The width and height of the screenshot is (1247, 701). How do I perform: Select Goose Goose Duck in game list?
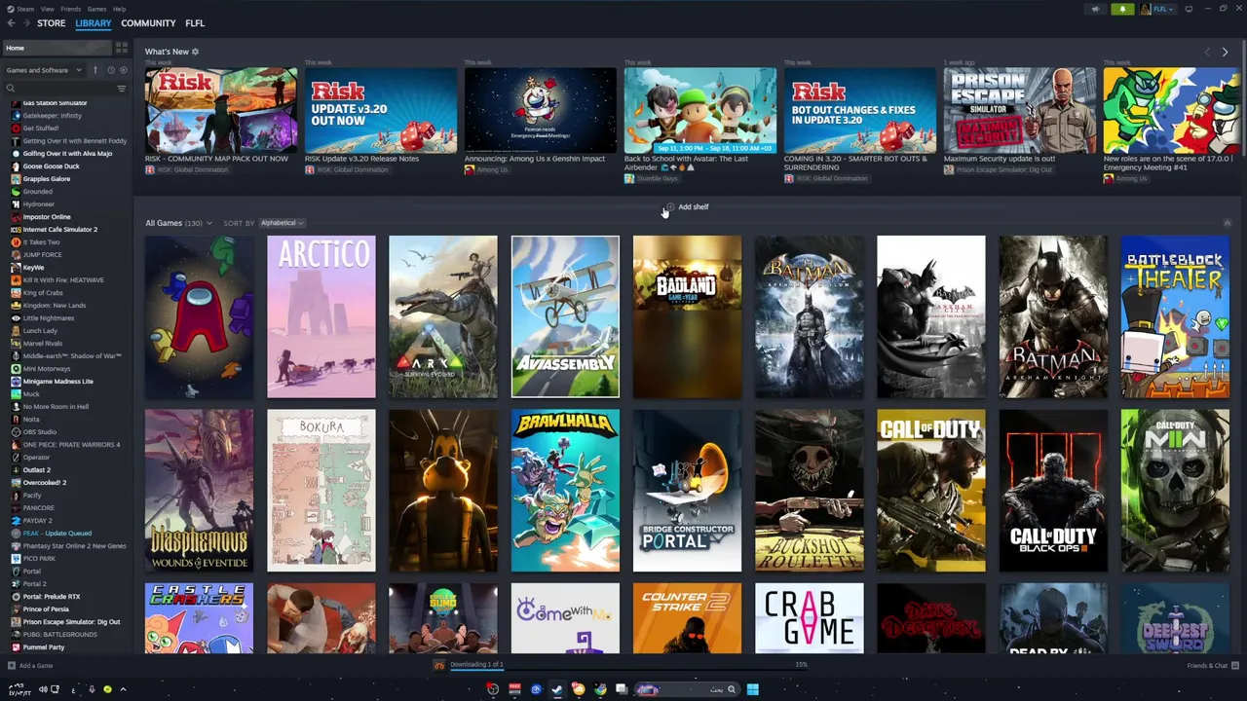pyautogui.click(x=51, y=166)
